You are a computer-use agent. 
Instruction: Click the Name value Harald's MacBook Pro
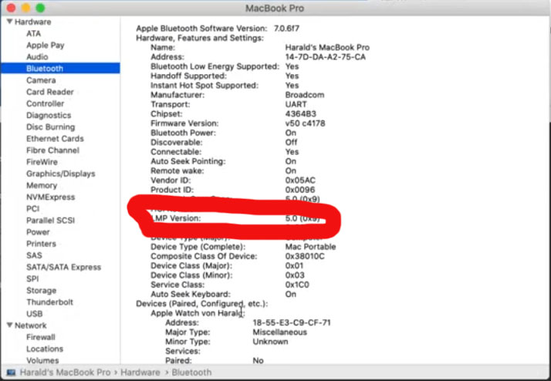click(327, 47)
